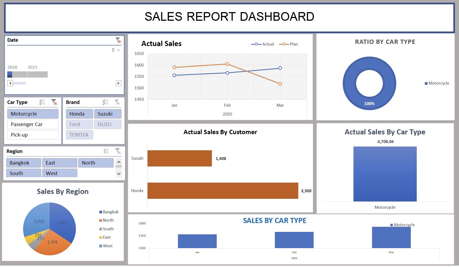The image size is (459, 268).
Task: Select Passenger Car in Car Type slicer
Action: coord(33,124)
